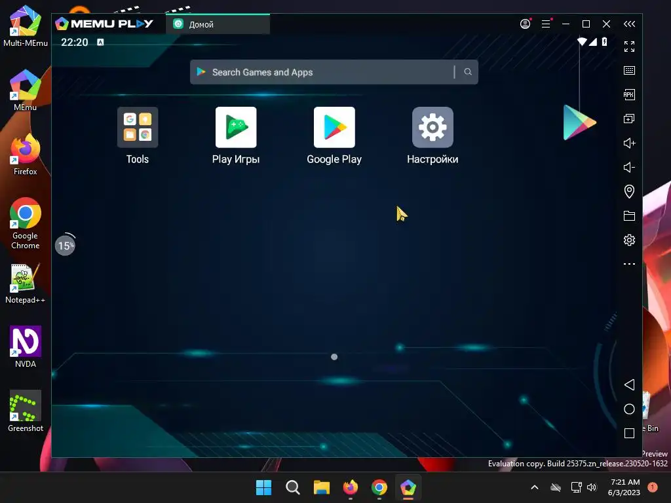Click the large Play Store logo widget
This screenshot has height=503, width=671.
point(579,122)
